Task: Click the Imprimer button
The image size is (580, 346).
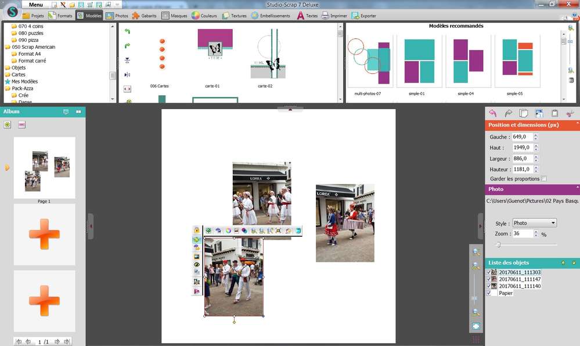Action: [334, 16]
